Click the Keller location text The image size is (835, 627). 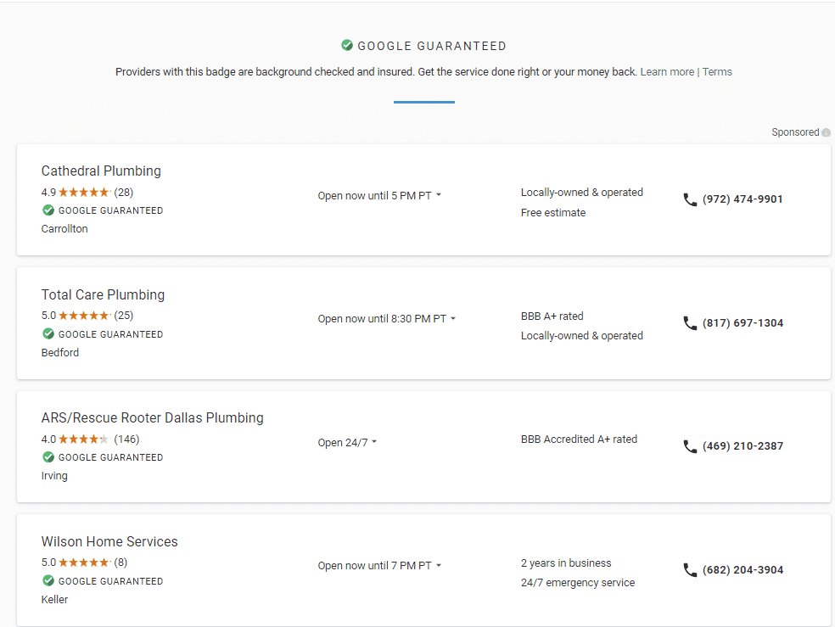[x=55, y=599]
